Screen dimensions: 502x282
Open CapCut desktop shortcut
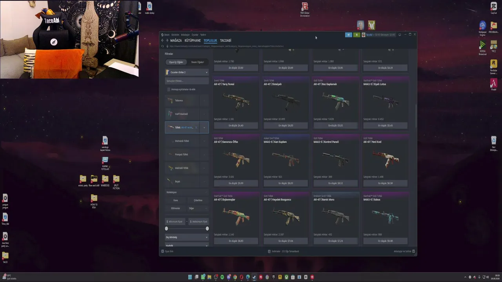494,8
